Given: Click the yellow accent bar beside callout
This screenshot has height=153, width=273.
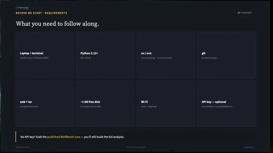Looking at the screenshot, I should (x=16, y=137).
